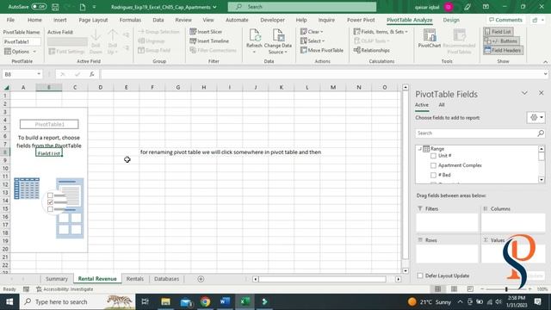
Task: Switch to Page Break Preview in the status bar
Action: click(470, 289)
